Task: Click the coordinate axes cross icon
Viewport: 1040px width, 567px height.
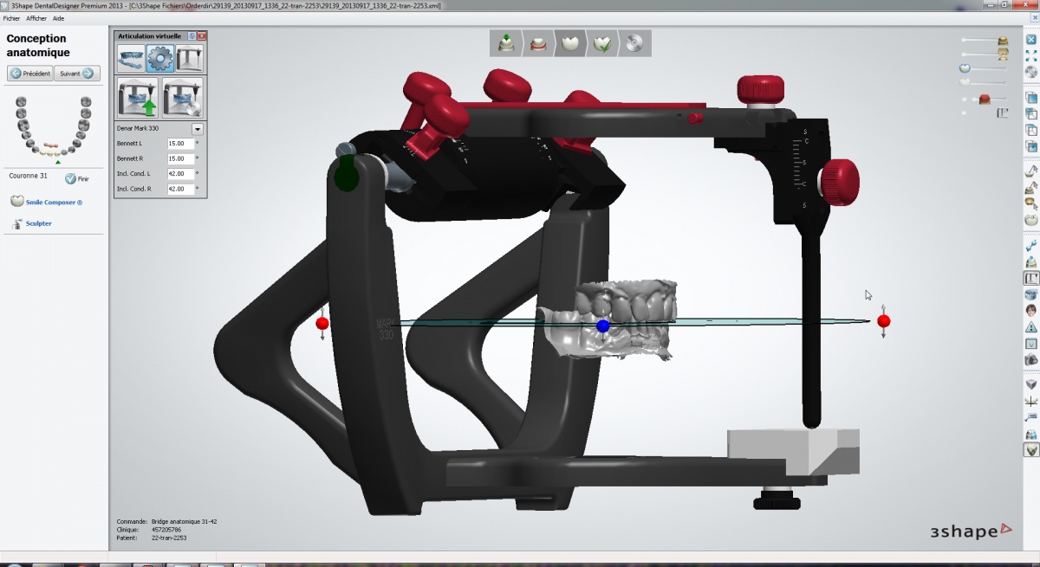Action: tap(1031, 402)
